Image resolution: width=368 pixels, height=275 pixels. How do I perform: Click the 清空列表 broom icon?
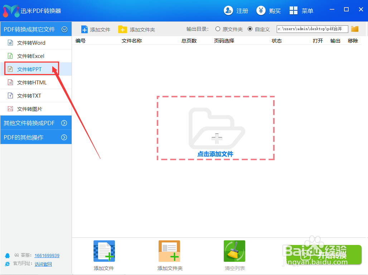coord(234,251)
